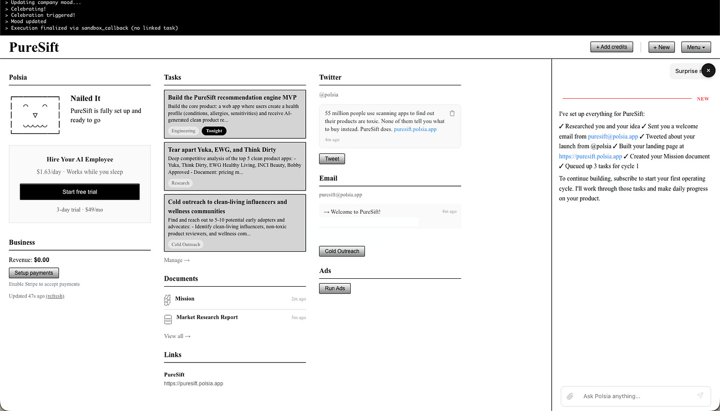The height and width of the screenshot is (411, 720).
Task: Focus the Ask Polsia anything input
Action: click(635, 396)
